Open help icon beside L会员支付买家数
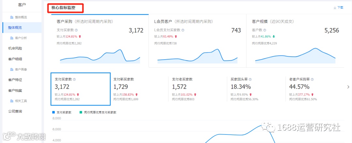Image resolution: width=352 pixels, height=143 pixels. (183, 30)
